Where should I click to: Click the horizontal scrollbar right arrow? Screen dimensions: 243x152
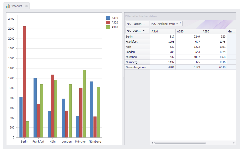[234, 143]
